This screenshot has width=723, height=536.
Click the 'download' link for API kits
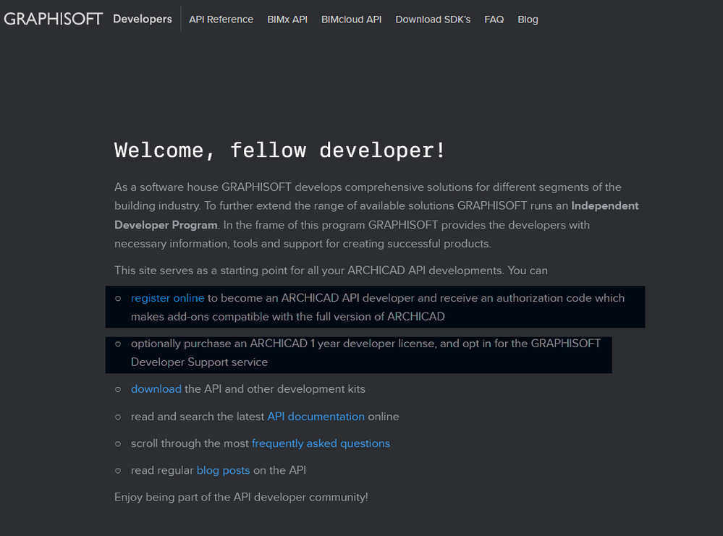tap(156, 389)
